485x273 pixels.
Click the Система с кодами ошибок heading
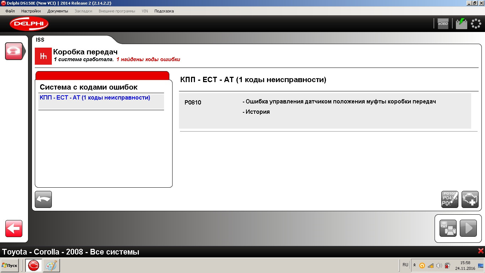pos(88,87)
